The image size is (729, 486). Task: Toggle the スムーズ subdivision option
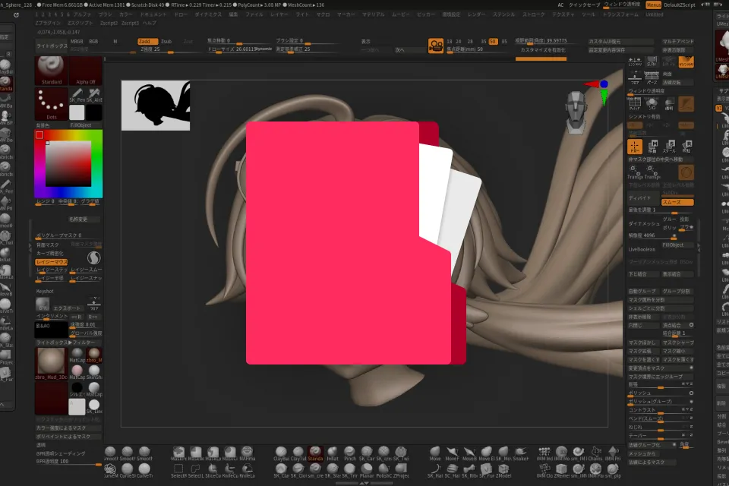pos(677,202)
